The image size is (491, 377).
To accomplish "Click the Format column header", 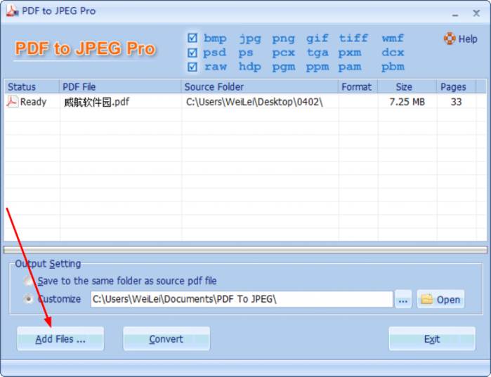I will coord(358,86).
